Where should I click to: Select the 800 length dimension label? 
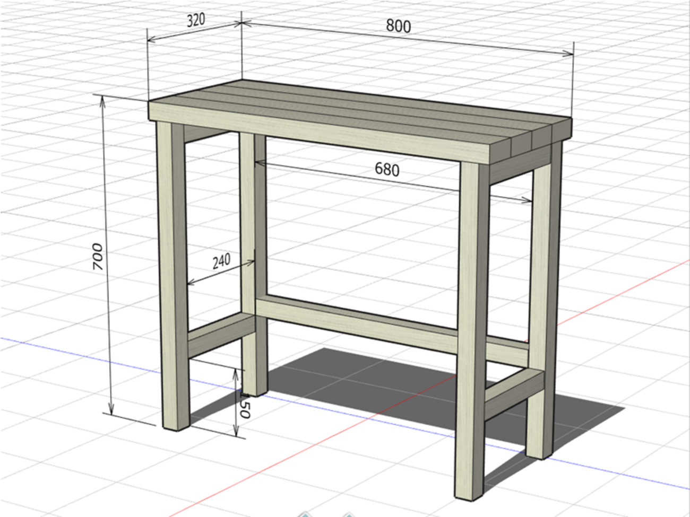click(398, 25)
